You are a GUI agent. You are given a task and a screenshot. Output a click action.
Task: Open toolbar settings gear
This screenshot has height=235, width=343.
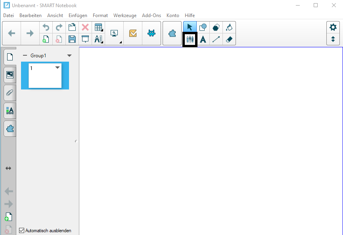pos(333,27)
